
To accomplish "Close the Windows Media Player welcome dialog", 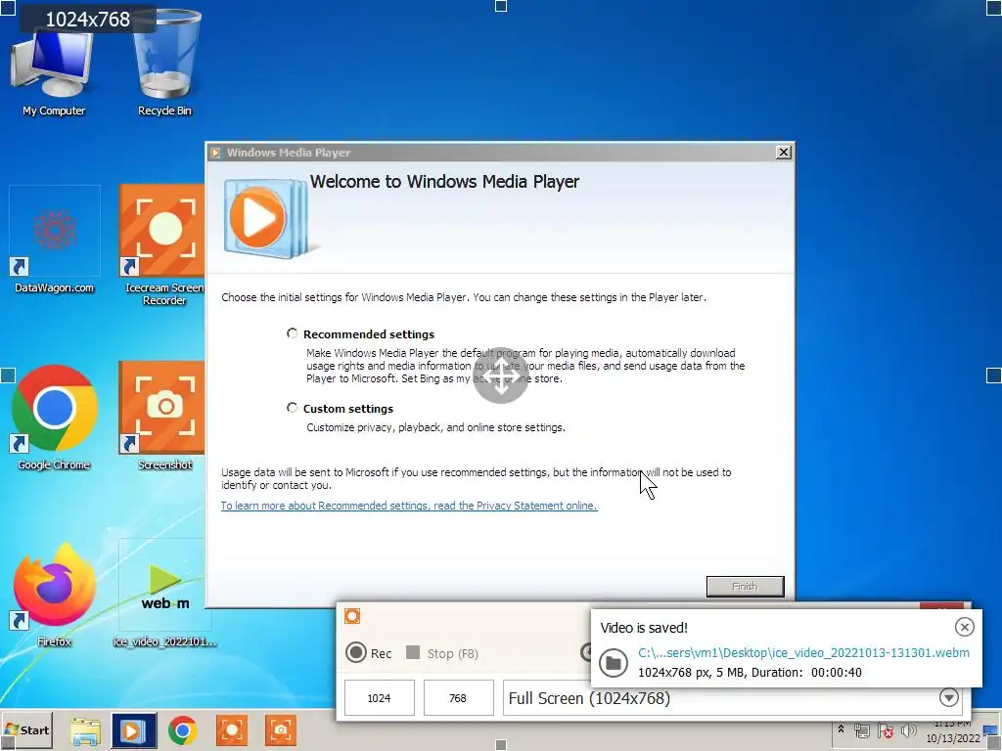I will tap(783, 152).
